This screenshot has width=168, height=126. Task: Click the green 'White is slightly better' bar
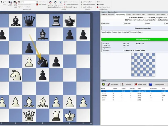click(135, 39)
